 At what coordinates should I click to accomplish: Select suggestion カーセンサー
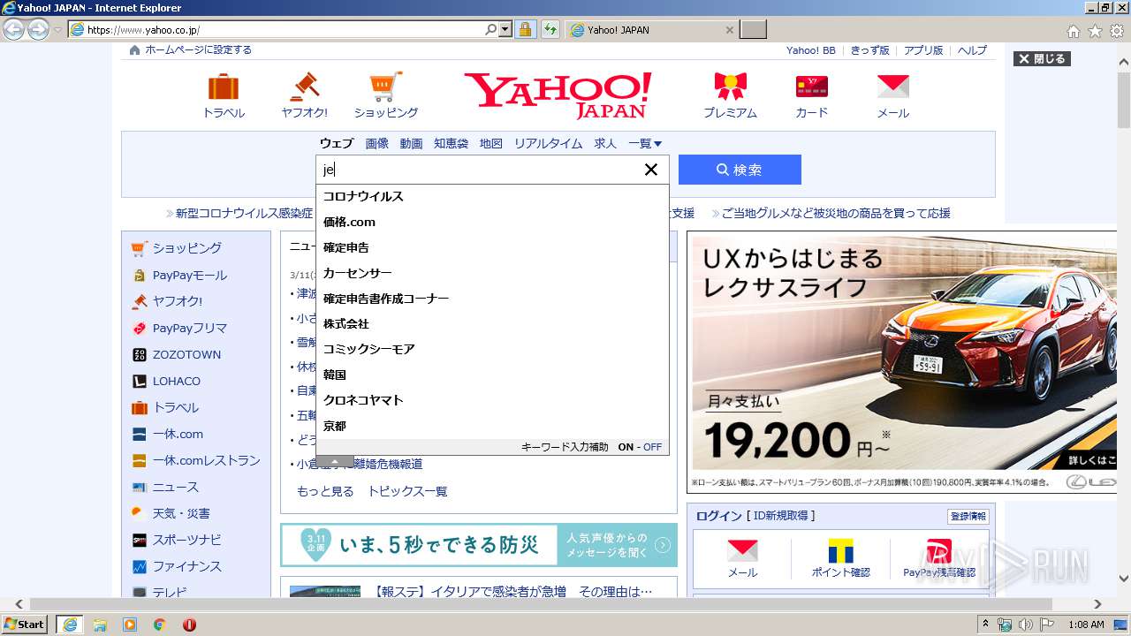pyautogui.click(x=492, y=273)
